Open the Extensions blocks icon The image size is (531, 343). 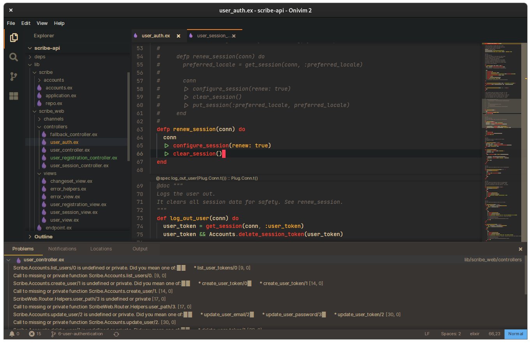(14, 96)
